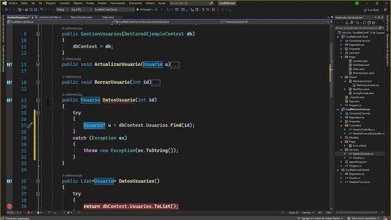Collapse the Services folder in Solution Explorer
This screenshot has height=220, width=391.
click(342, 150)
